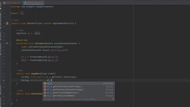Open completion popup three-dot options menu
190x107 pixels.
(113, 99)
